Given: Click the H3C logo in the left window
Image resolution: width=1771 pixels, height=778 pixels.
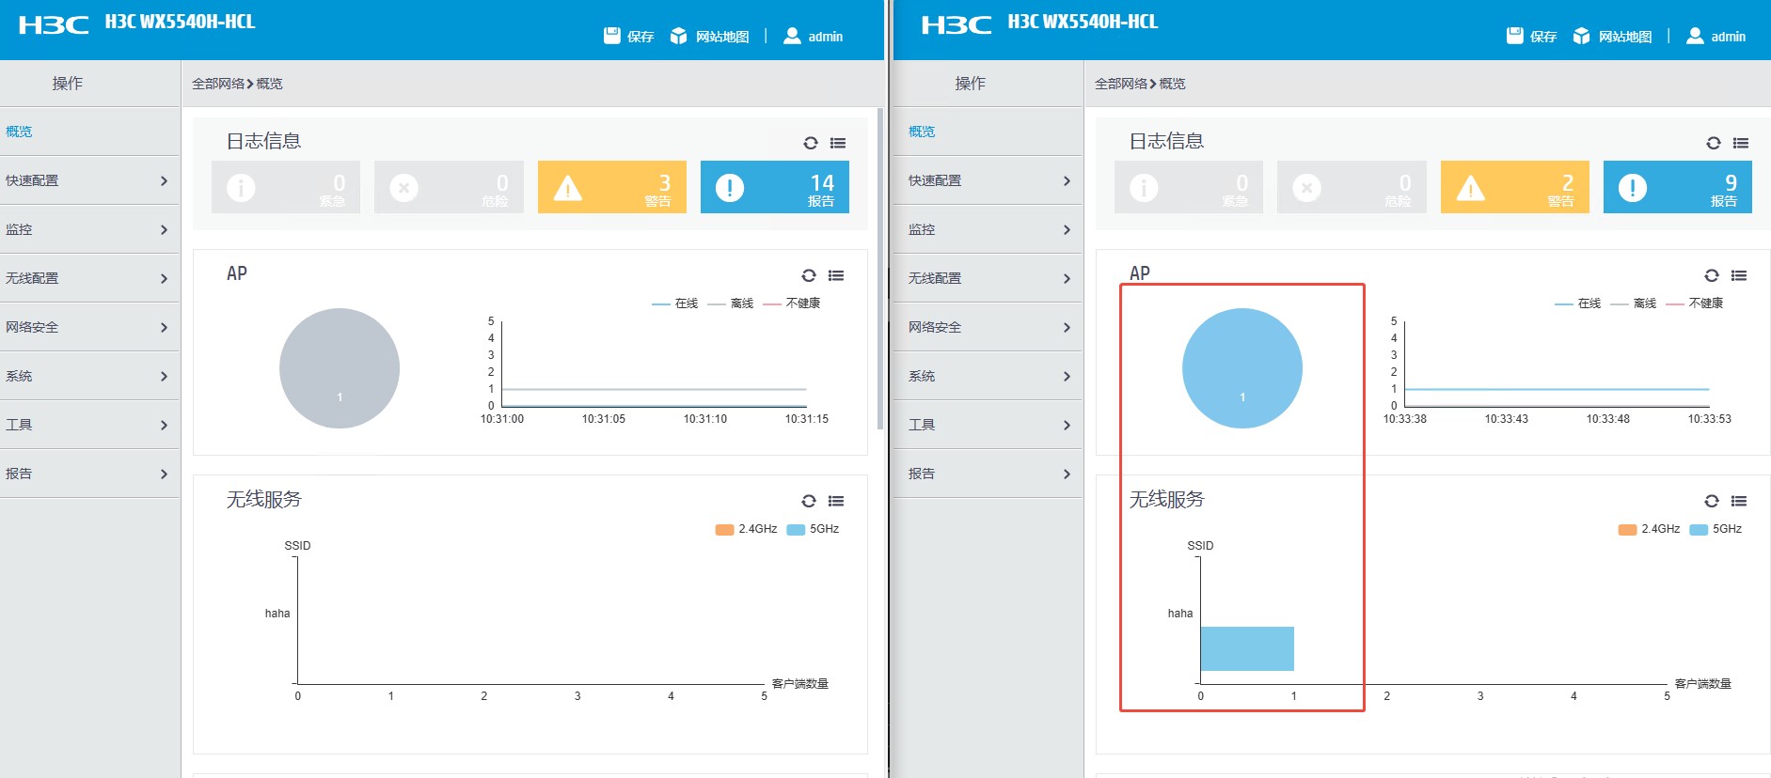Looking at the screenshot, I should click(54, 25).
